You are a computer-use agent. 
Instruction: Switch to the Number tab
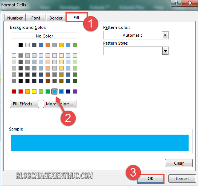pos(15,18)
